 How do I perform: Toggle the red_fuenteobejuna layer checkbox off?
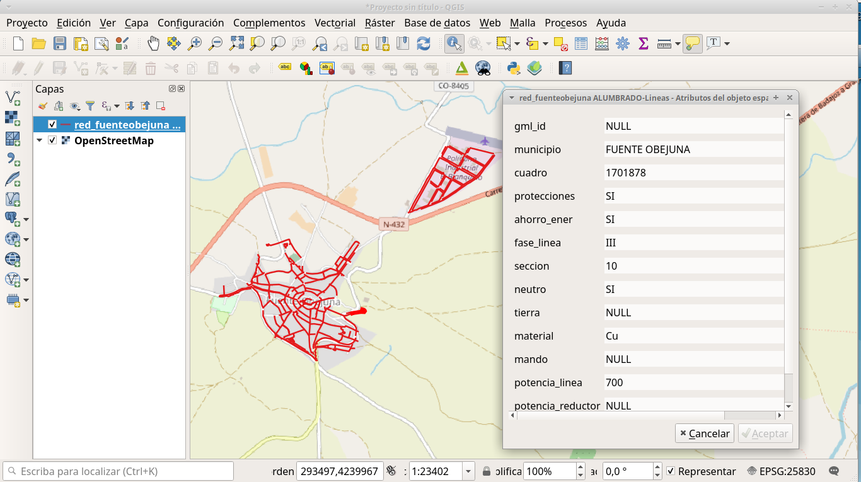pyautogui.click(x=53, y=124)
